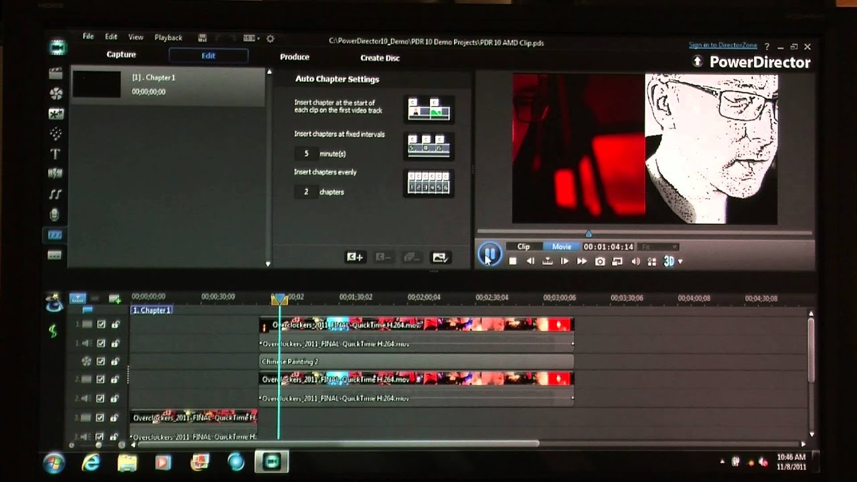Switch to the Capture module
This screenshot has height=482, width=857.
[121, 55]
